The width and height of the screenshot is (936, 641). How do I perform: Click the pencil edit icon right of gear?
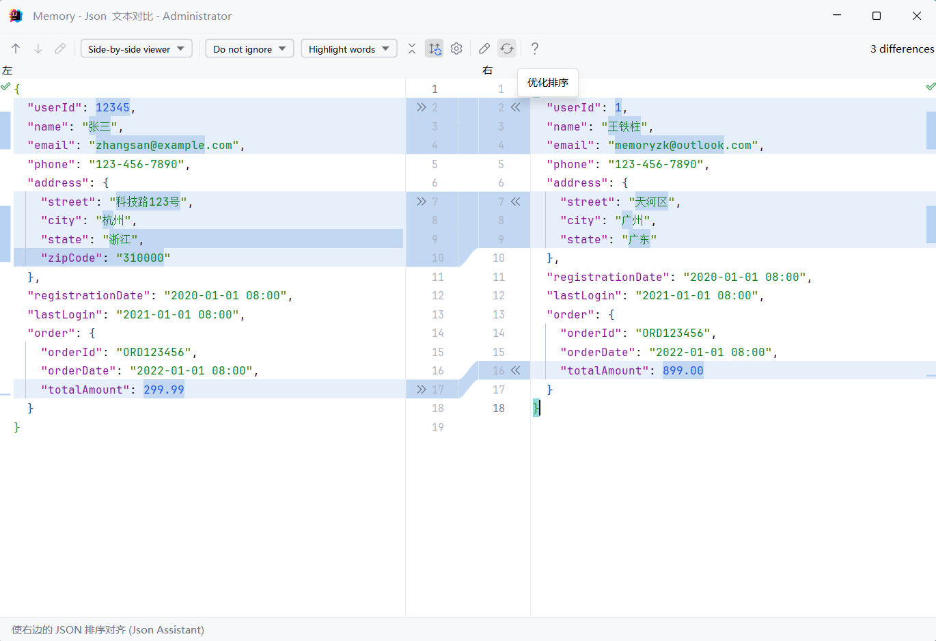[x=484, y=49]
